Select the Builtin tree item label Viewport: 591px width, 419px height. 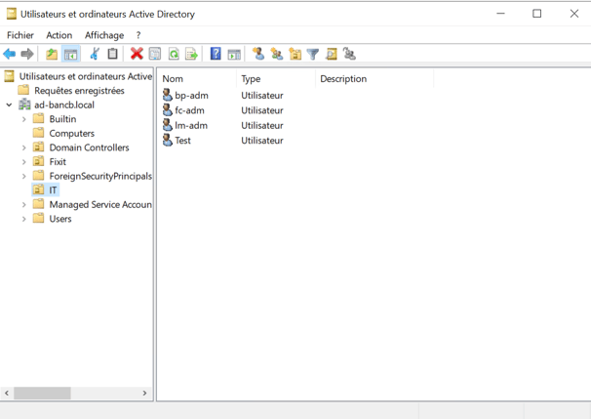62,119
